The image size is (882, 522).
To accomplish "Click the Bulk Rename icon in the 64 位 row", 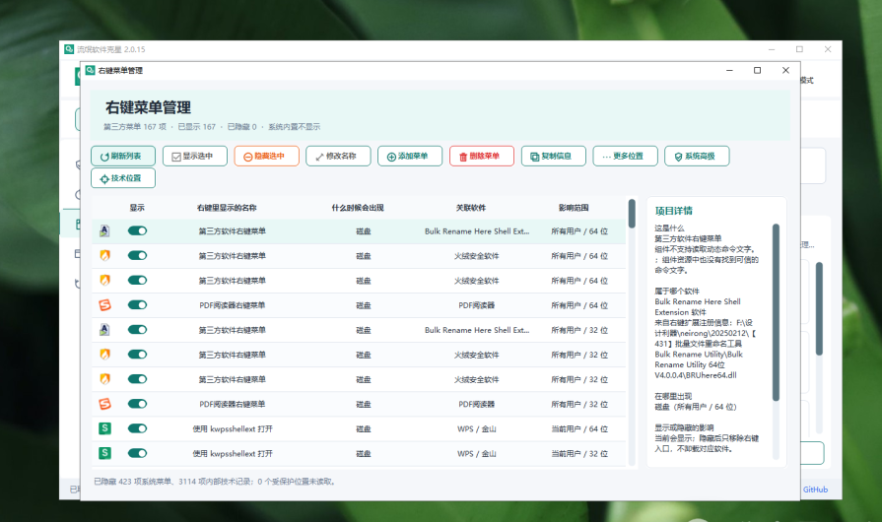I will (x=104, y=230).
